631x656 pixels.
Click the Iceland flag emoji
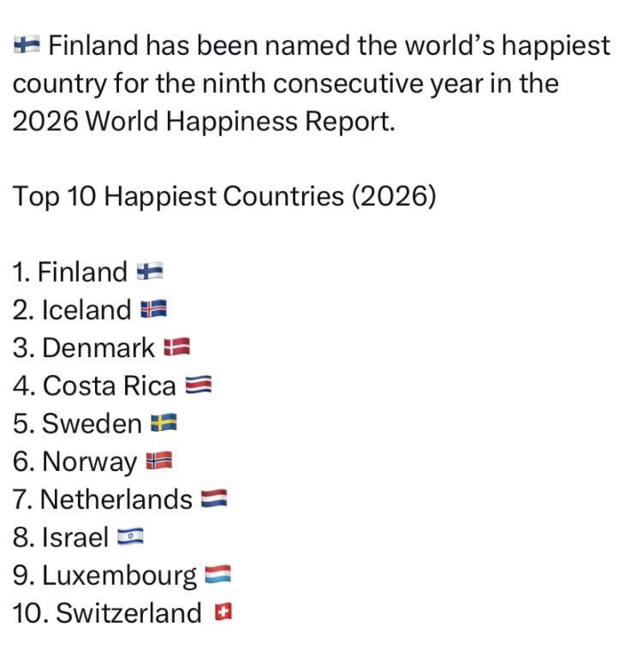153,309
